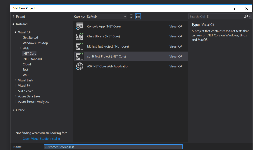
Task: Select the Cloud category
Action: click(27, 64)
